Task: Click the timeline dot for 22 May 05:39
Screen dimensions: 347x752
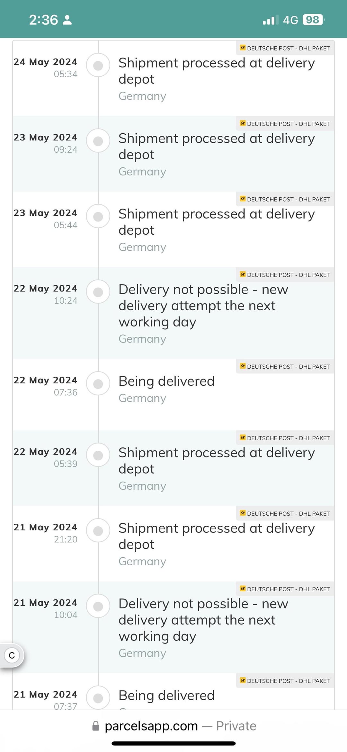Action: (98, 455)
